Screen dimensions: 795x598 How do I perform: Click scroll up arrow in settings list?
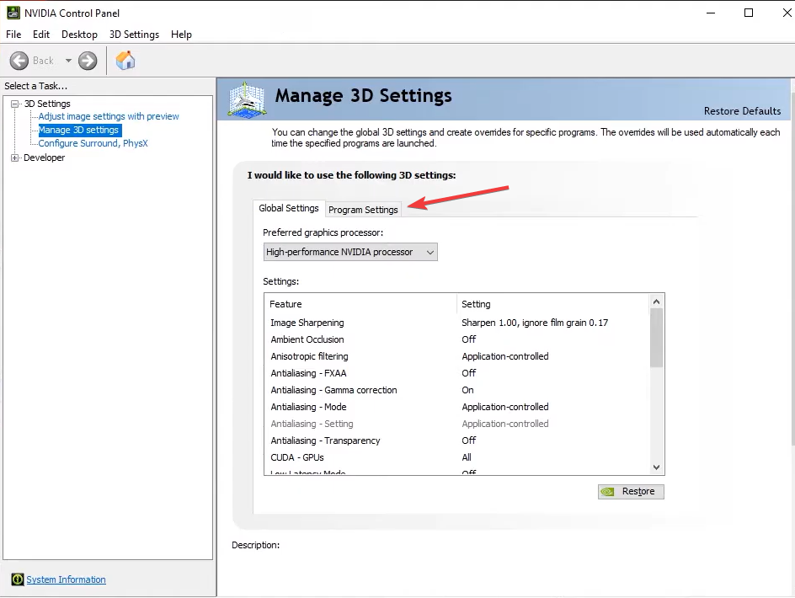[657, 302]
